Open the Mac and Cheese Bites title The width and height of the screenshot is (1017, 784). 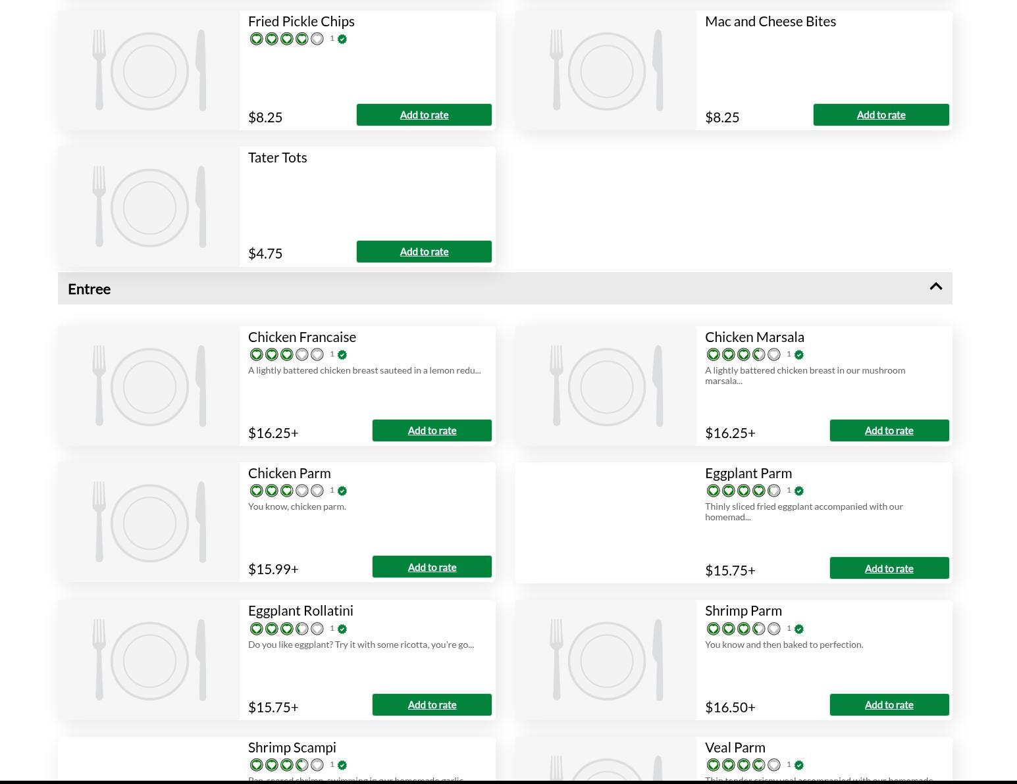click(x=770, y=21)
